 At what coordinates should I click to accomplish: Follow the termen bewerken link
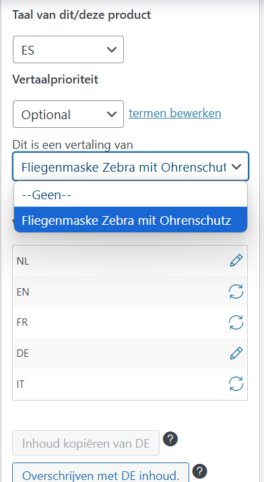coord(175,113)
